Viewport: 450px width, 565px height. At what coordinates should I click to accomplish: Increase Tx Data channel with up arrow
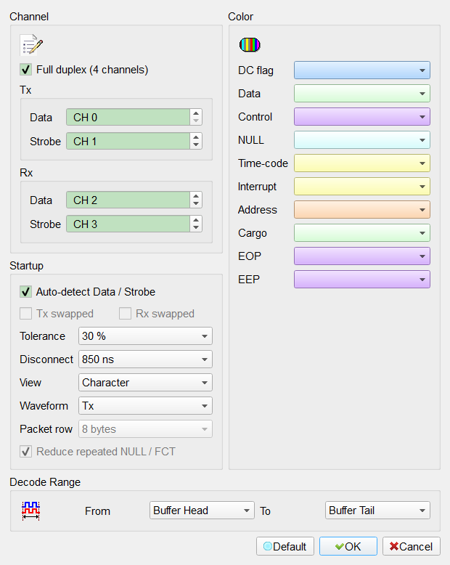tap(196, 113)
